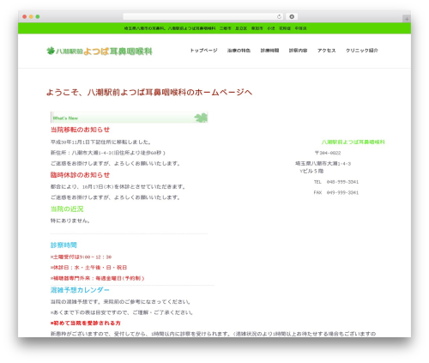Viewport: 429px width, 363px height.
Task: Open the 診察内容 menu item
Action: 298,51
